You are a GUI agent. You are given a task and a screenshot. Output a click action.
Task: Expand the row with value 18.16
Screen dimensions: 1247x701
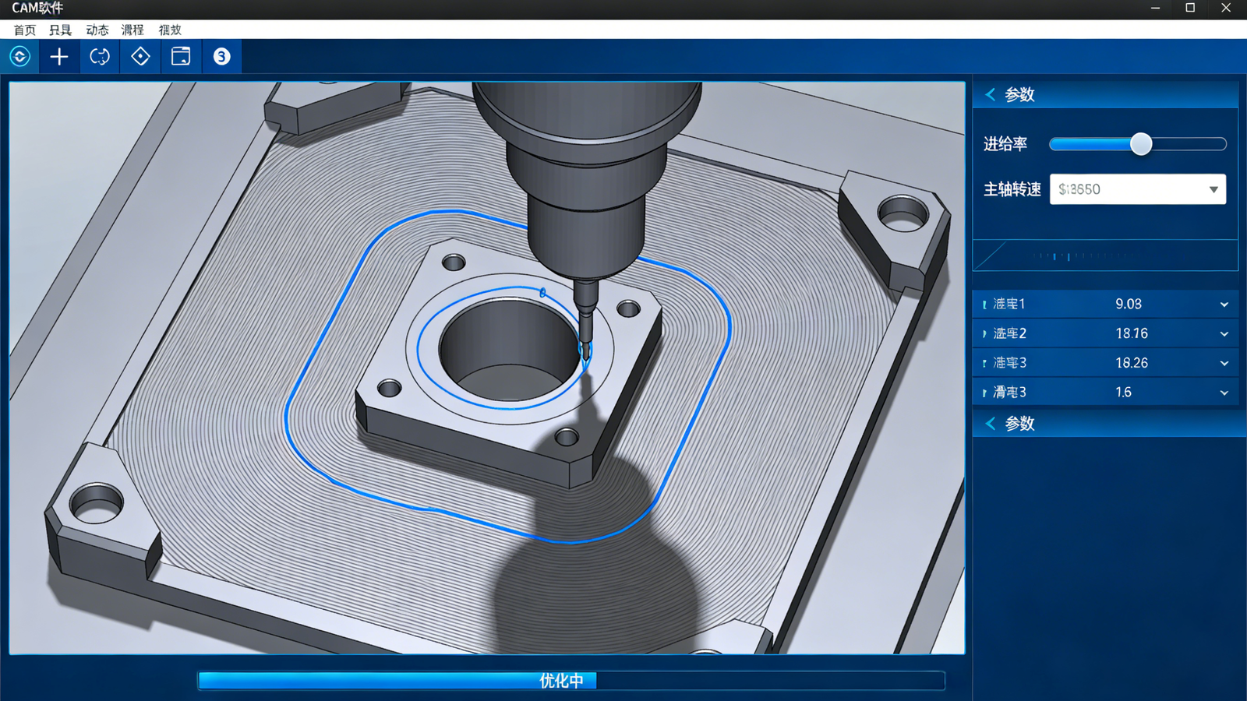coord(1224,334)
